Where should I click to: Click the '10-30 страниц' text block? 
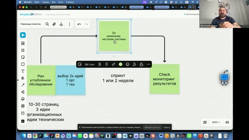pos(44,104)
